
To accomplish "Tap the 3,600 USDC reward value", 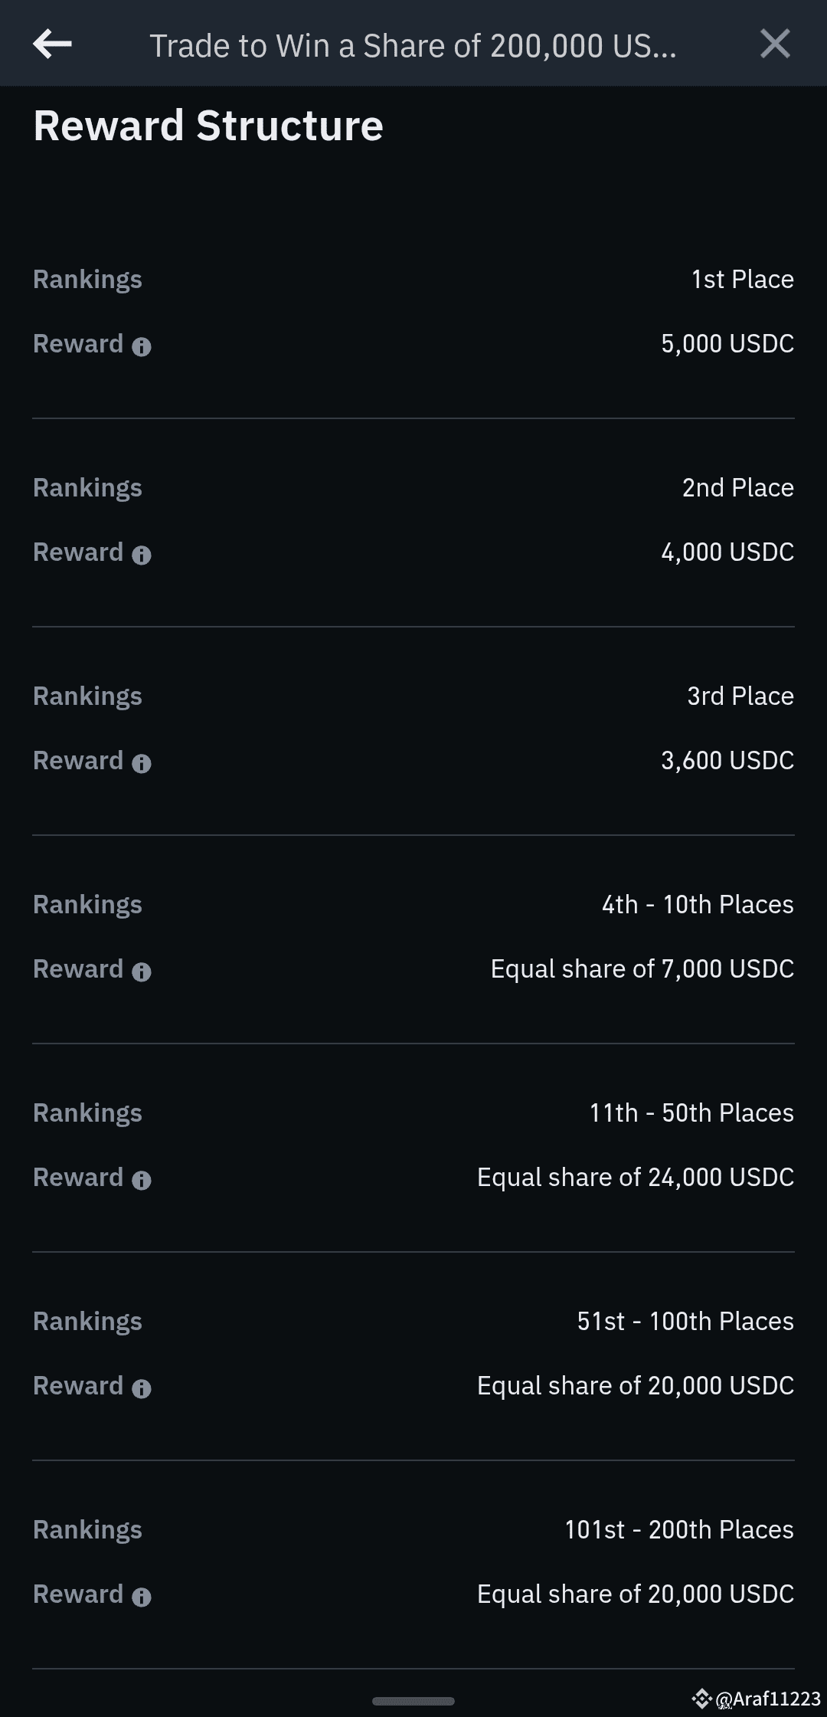I will 727,761.
